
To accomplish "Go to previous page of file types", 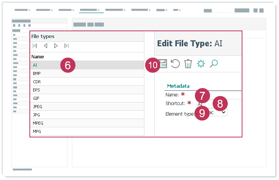I will (45, 46).
